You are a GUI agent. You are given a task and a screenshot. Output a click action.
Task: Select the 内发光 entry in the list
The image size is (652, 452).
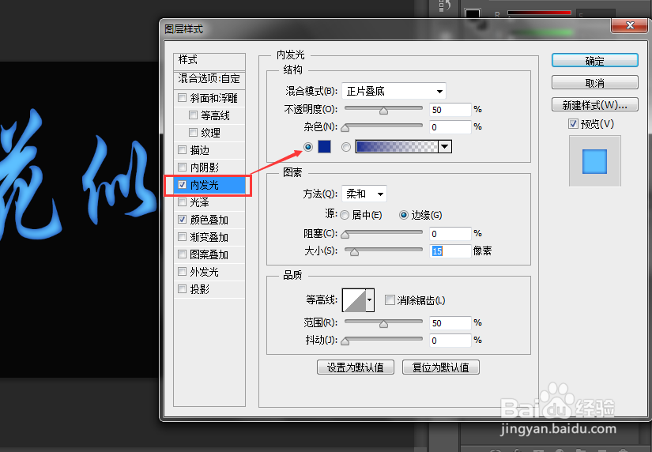coord(209,185)
